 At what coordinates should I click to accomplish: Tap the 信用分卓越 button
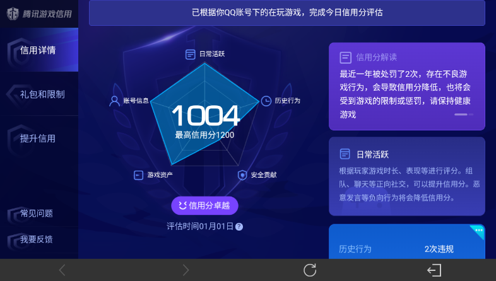[x=204, y=205]
